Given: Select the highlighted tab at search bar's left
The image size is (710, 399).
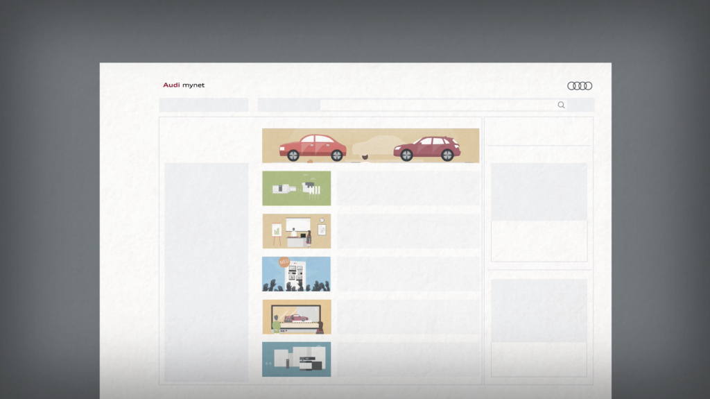Looking at the screenshot, I should 289,105.
